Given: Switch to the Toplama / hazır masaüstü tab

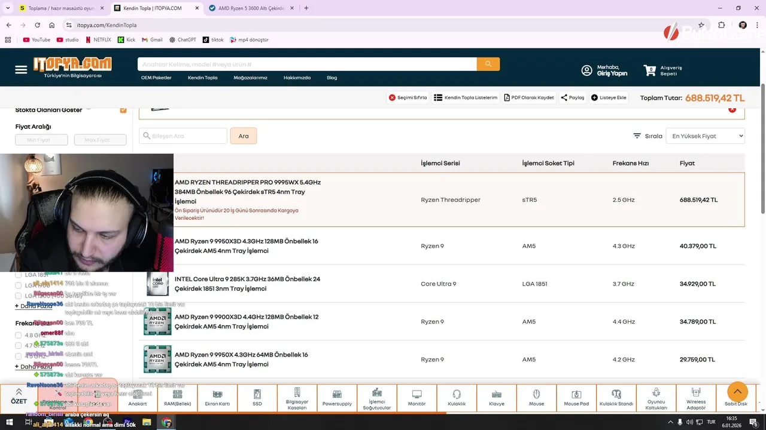Looking at the screenshot, I should tap(60, 8).
